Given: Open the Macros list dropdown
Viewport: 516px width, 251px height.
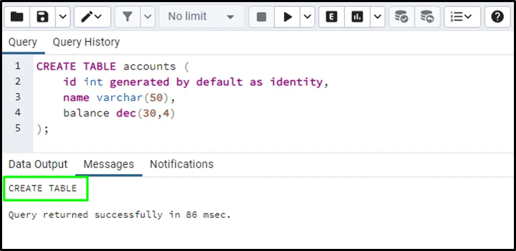Looking at the screenshot, I should [461, 17].
